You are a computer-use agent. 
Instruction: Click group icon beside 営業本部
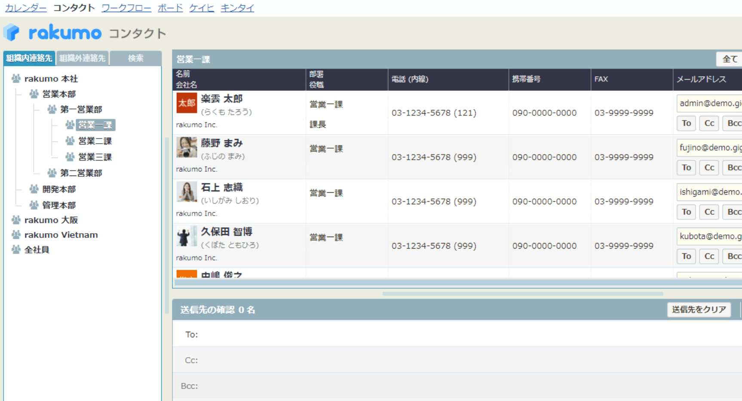point(34,94)
